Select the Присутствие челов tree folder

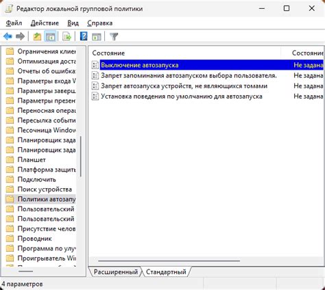pyautogui.click(x=47, y=228)
